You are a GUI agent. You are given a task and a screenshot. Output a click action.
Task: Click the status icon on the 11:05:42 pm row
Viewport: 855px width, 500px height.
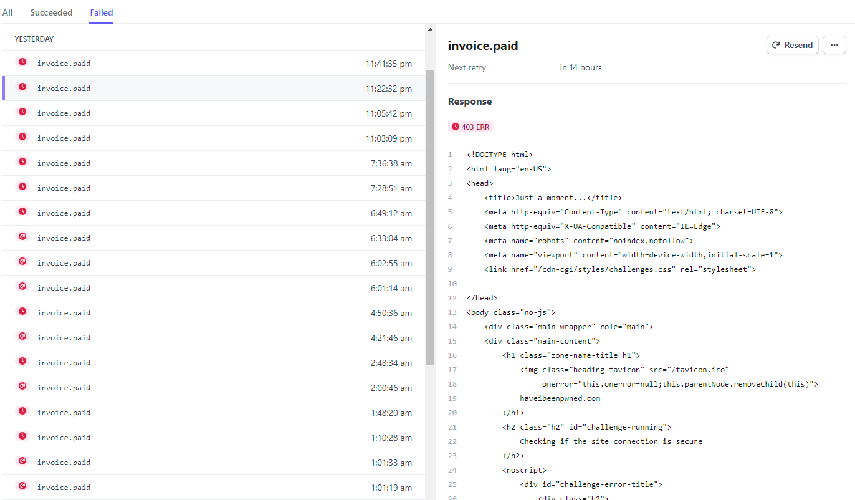[x=22, y=112]
